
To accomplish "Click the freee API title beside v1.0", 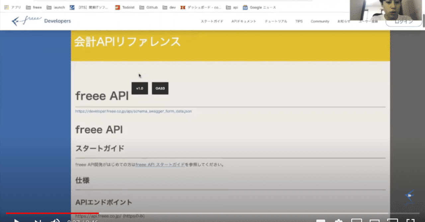I will coord(102,96).
